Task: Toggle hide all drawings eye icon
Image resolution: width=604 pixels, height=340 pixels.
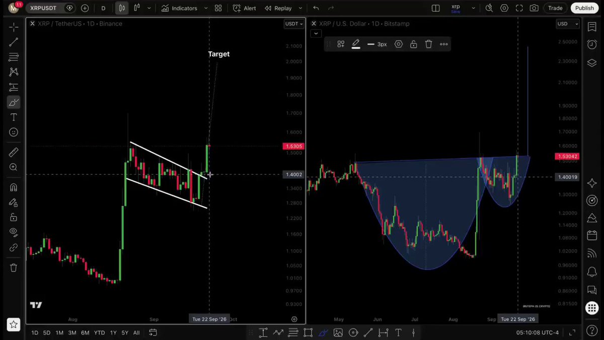Action: (x=14, y=232)
